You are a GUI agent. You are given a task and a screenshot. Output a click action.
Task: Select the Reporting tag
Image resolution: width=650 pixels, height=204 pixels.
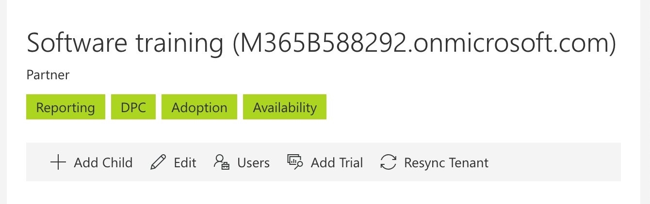[65, 107]
